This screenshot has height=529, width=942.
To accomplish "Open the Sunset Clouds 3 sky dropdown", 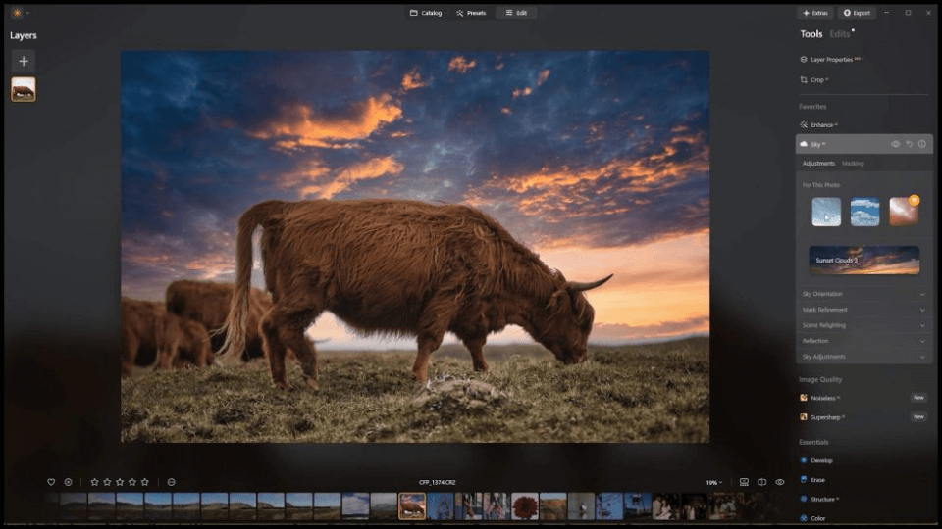I will [x=863, y=261].
